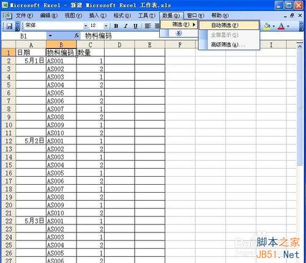Screen dimensions: 306x263
Task: Open the Name Box dropdown arrow
Action: [x=50, y=36]
